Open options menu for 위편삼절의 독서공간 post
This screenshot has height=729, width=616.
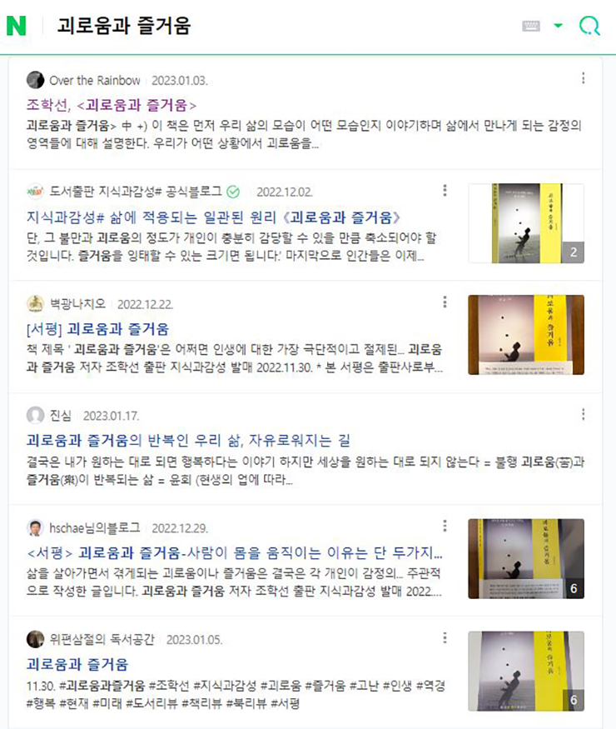(445, 638)
